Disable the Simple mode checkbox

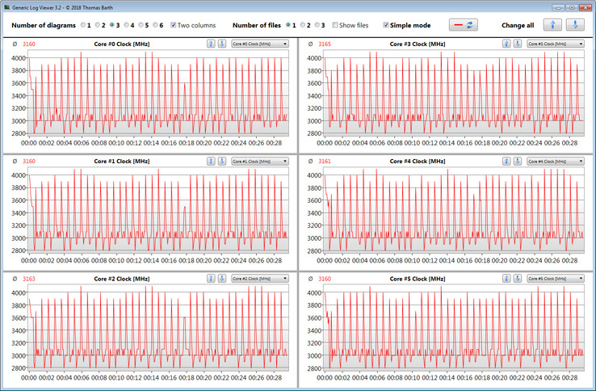tap(386, 25)
